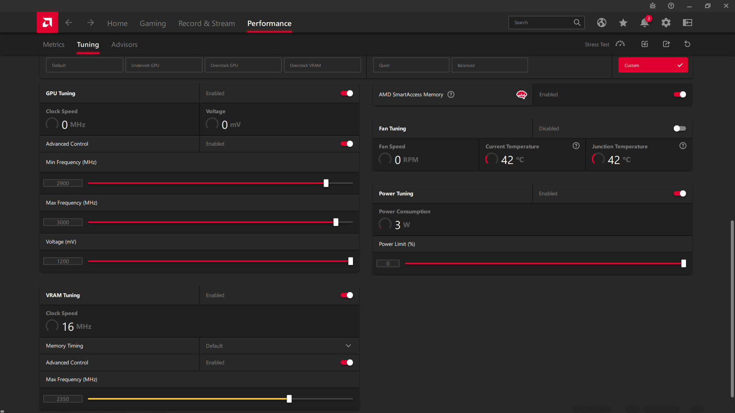Image resolution: width=735 pixels, height=413 pixels.
Task: Disable AMD SmartAccess Memory toggle
Action: click(680, 94)
